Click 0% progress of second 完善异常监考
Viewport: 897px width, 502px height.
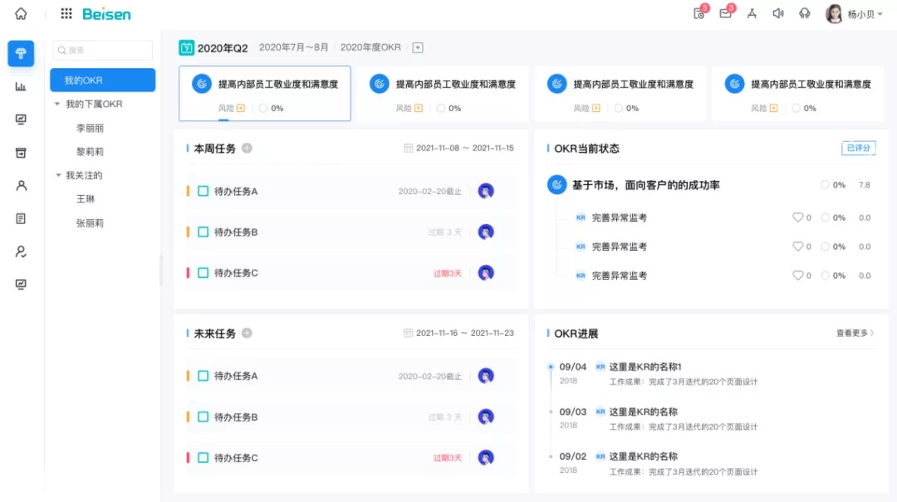[834, 246]
